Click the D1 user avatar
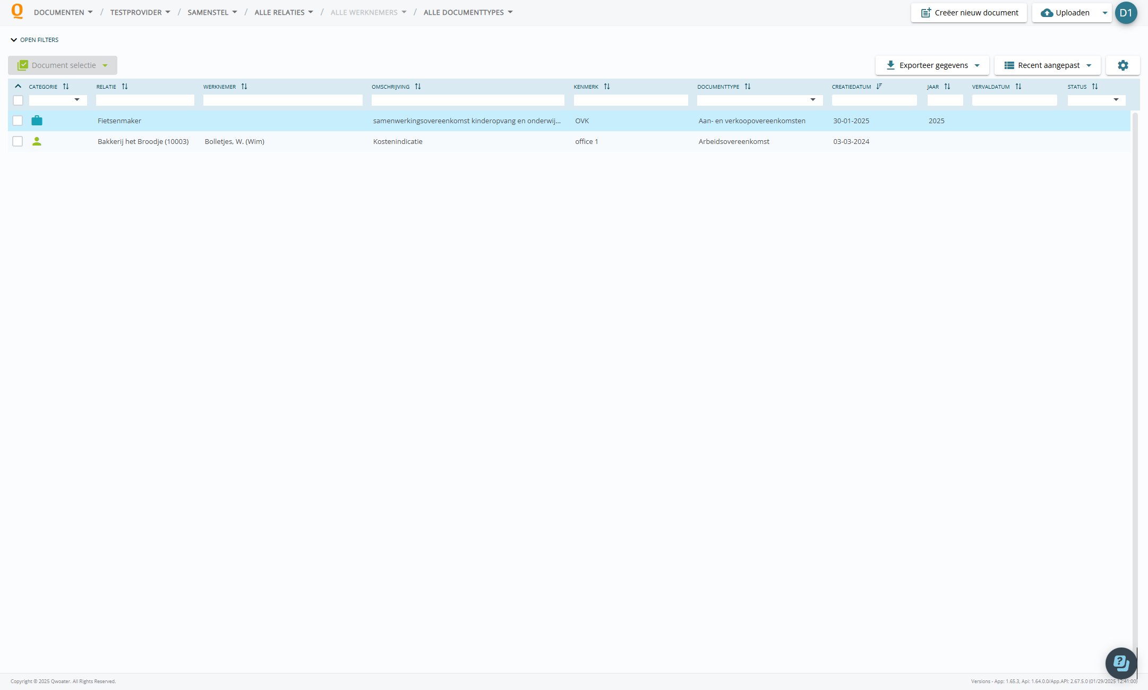 1126,13
